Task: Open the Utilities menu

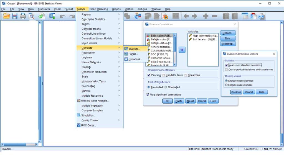Action: coord(129,9)
